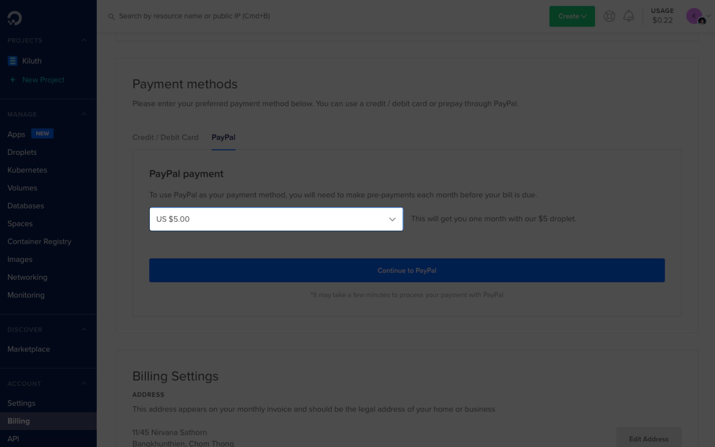
Task: Click the user avatar profile icon
Action: [694, 16]
